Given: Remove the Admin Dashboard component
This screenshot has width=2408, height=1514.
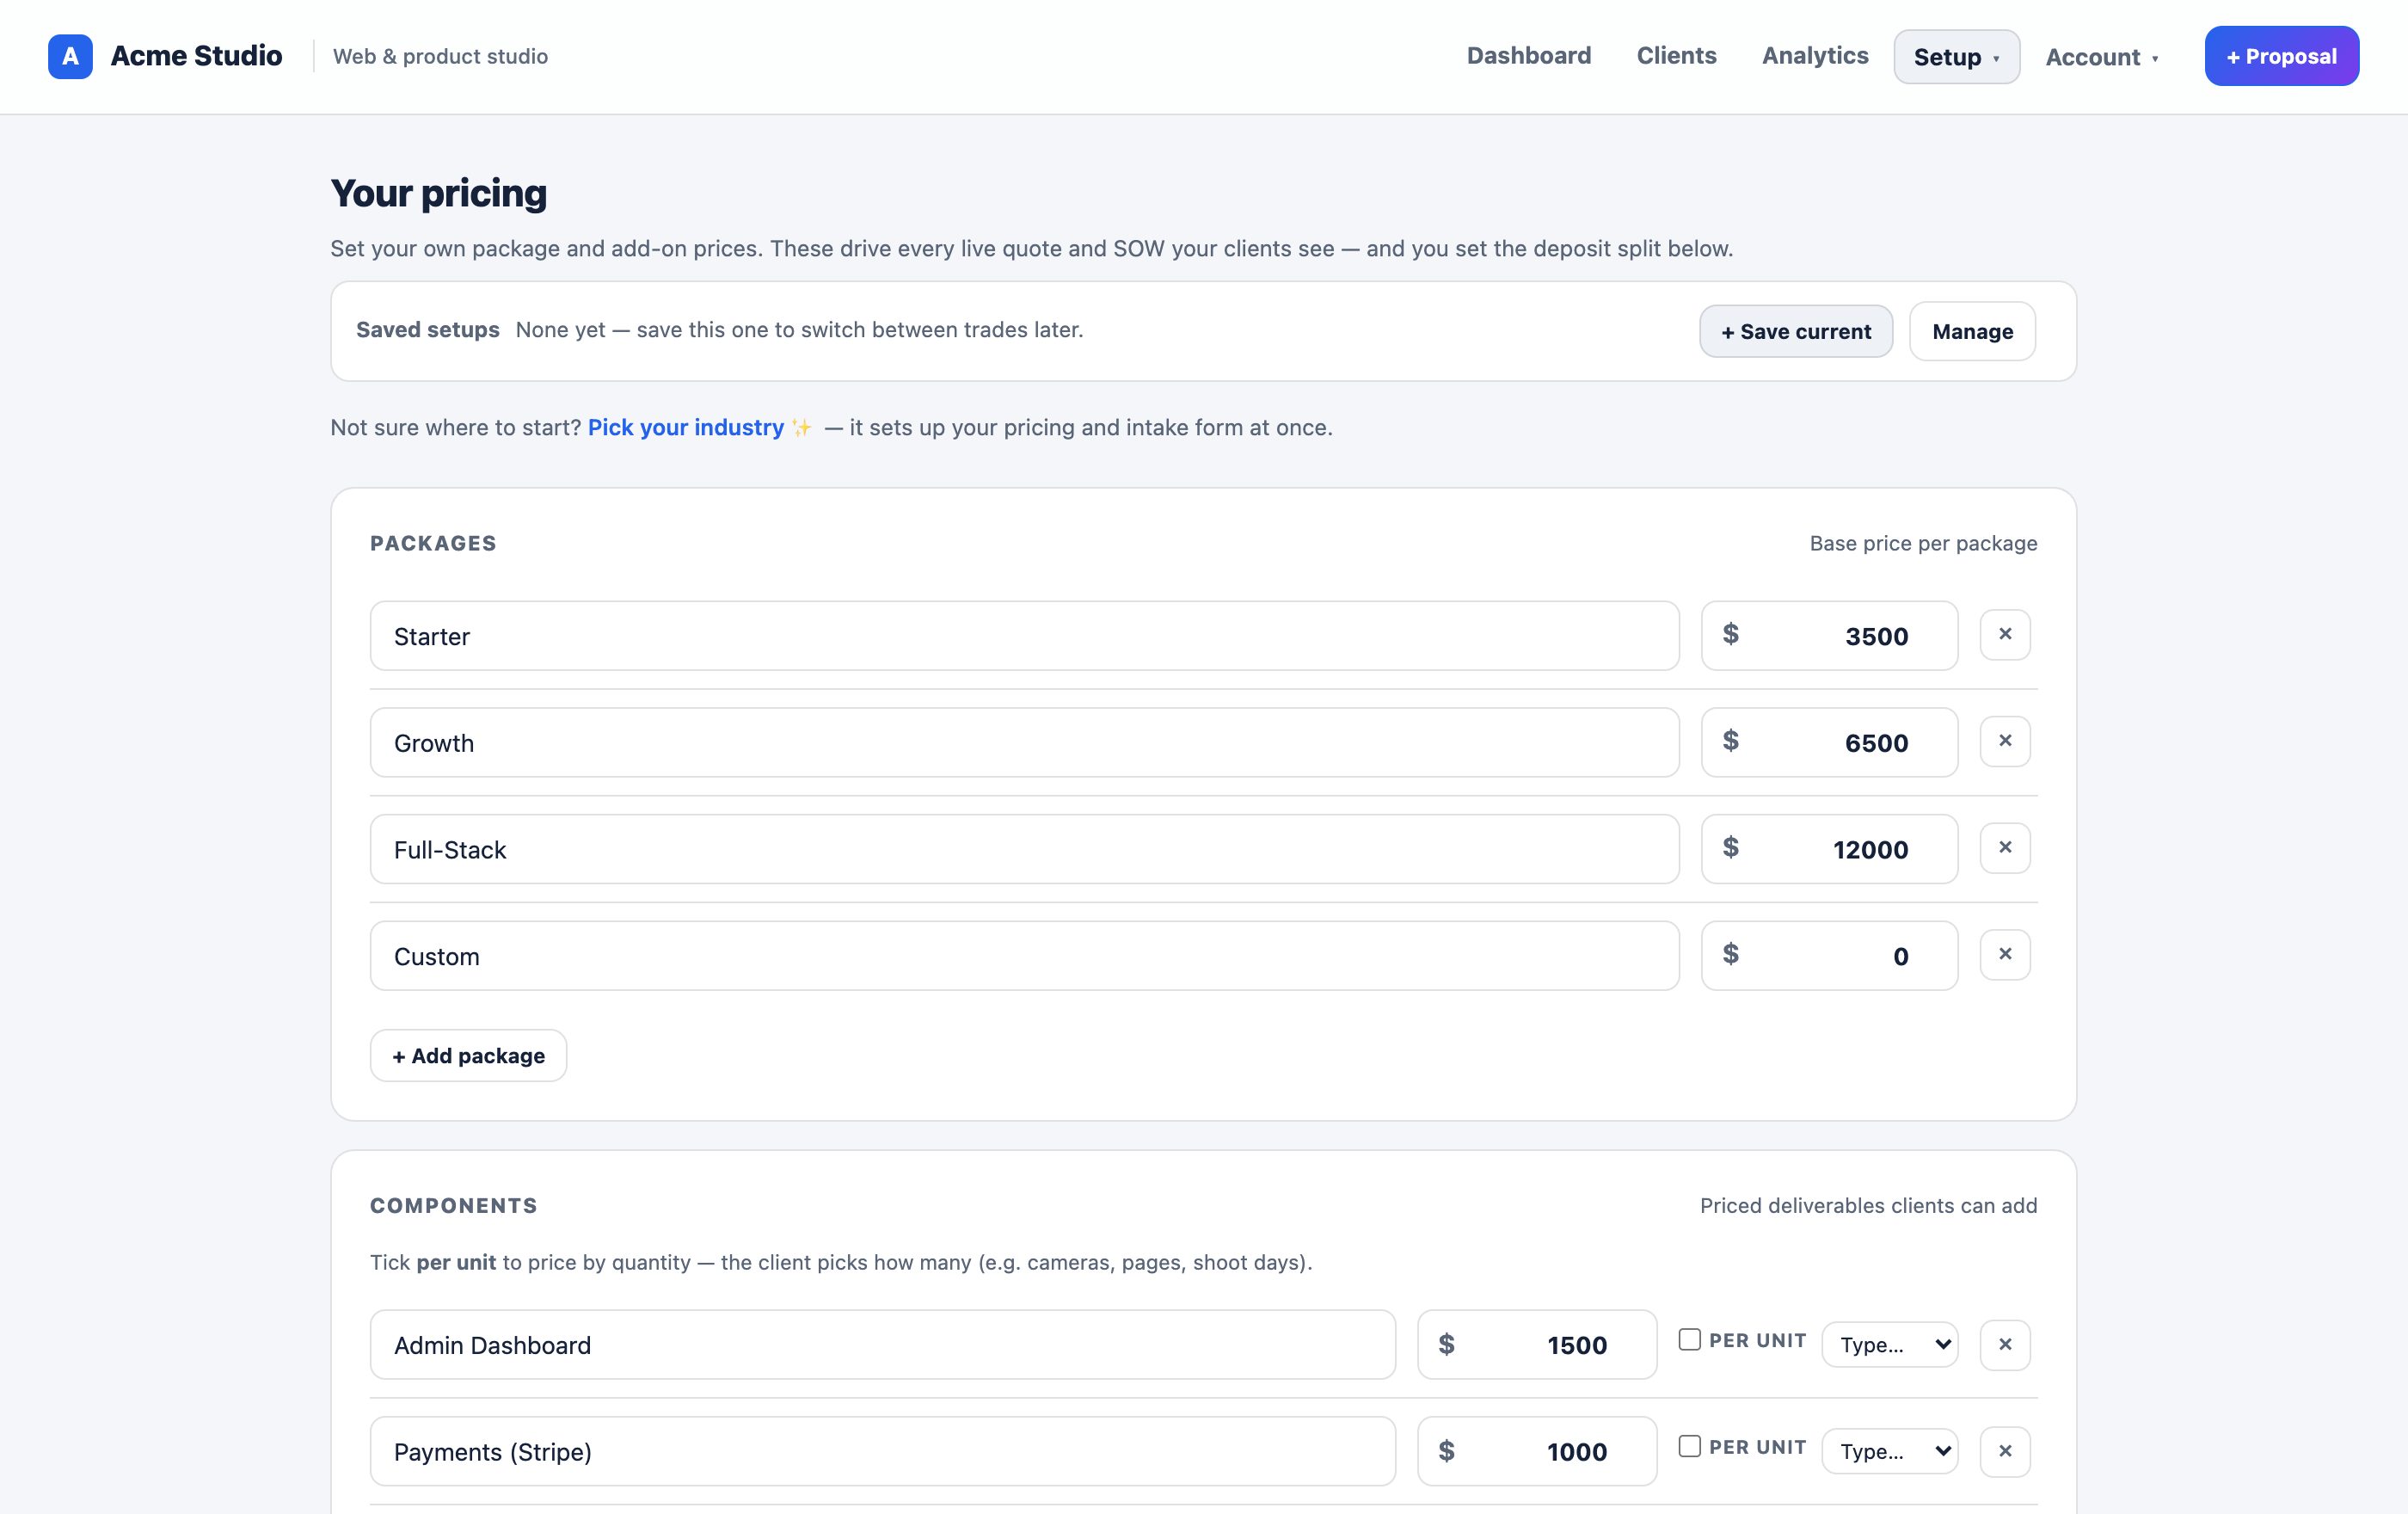Looking at the screenshot, I should click(x=2005, y=1344).
